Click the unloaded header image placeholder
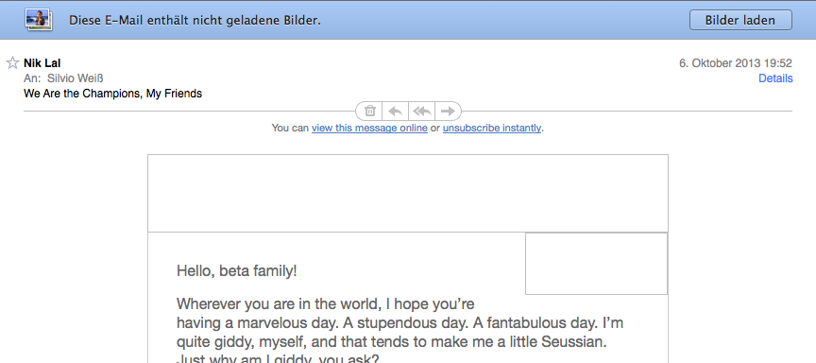The height and width of the screenshot is (363, 816). pyautogui.click(x=407, y=193)
